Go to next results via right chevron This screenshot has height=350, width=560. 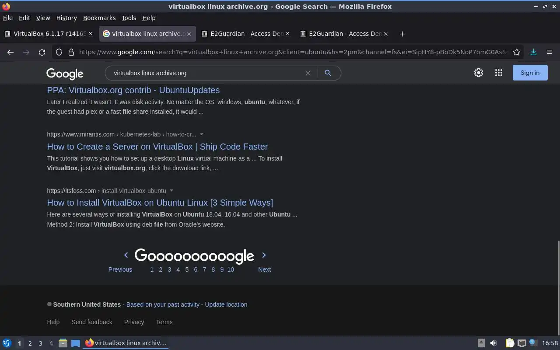coord(264,255)
